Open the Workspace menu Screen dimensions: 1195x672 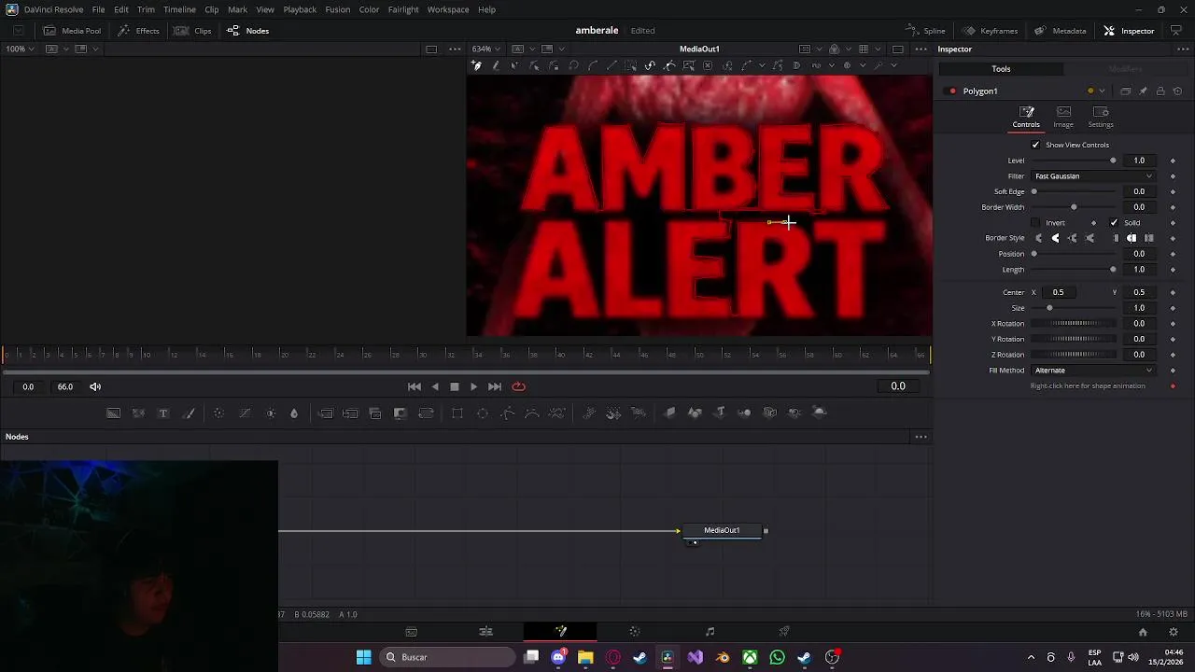point(448,9)
